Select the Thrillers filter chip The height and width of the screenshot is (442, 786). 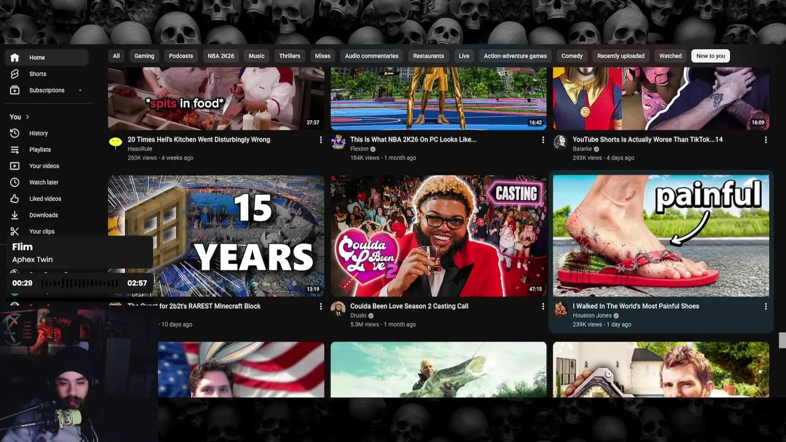pyautogui.click(x=290, y=56)
